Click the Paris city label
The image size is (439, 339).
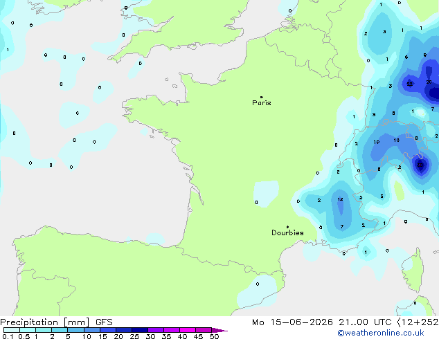coord(262,102)
